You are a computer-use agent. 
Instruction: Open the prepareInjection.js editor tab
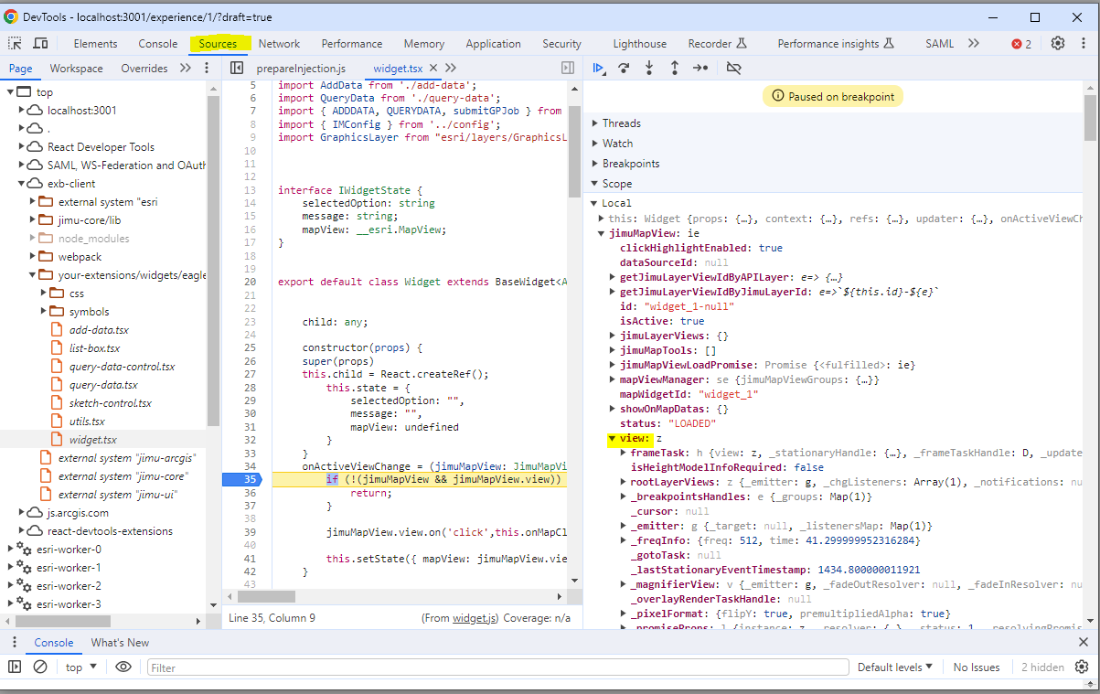point(301,69)
